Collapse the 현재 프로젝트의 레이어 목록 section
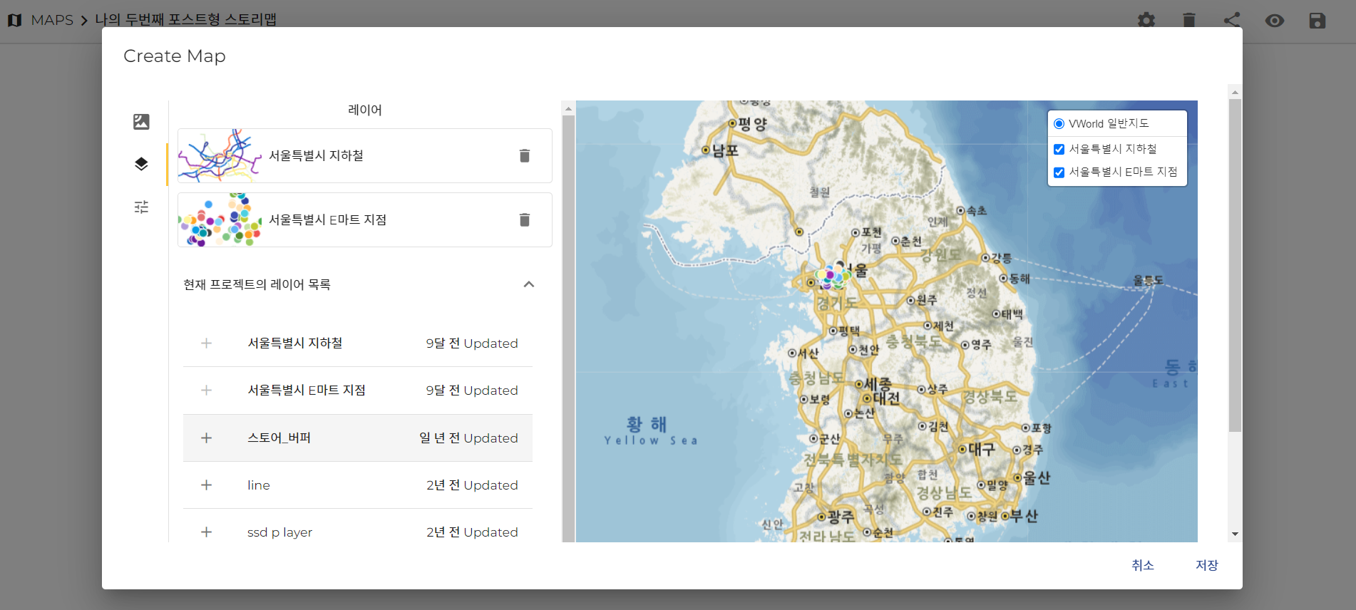1356x610 pixels. (528, 284)
